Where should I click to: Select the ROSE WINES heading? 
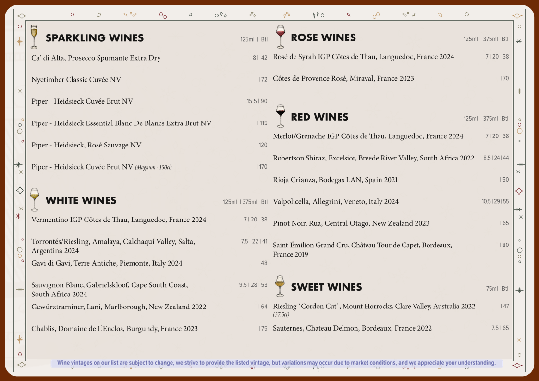click(323, 37)
